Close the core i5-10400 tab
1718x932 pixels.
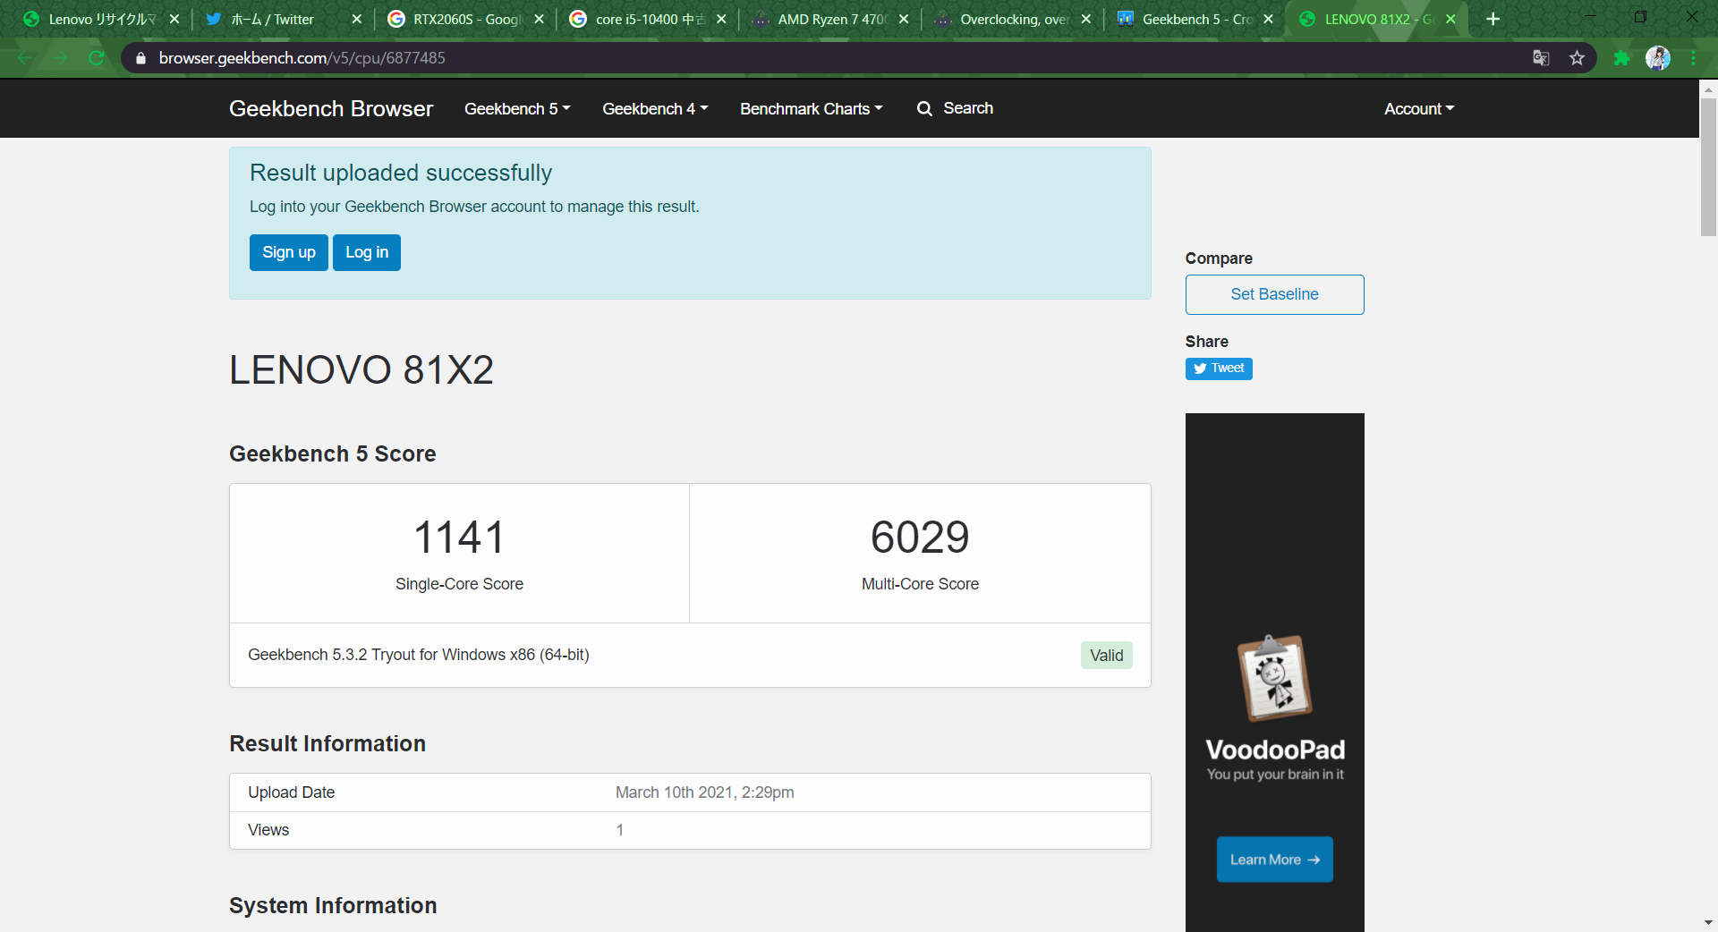click(722, 19)
